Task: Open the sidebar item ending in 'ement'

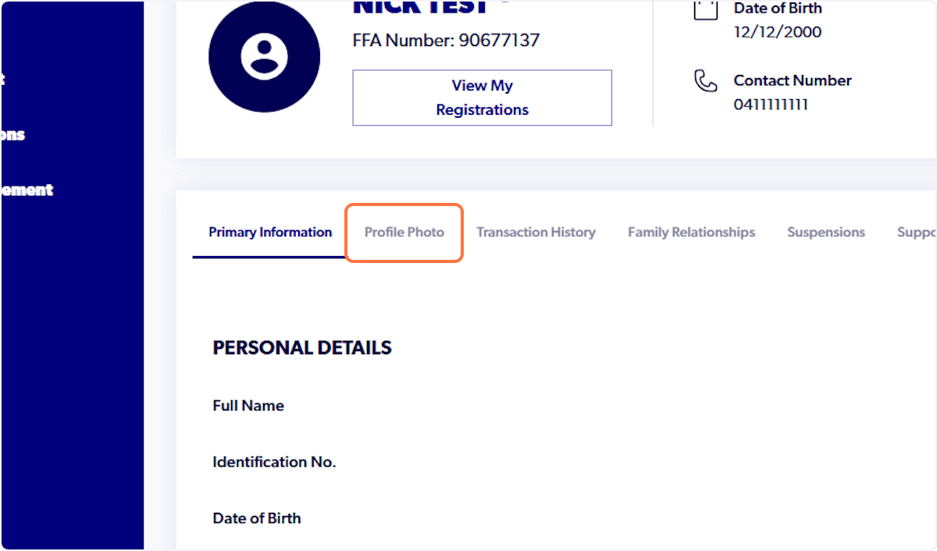Action: [x=27, y=190]
